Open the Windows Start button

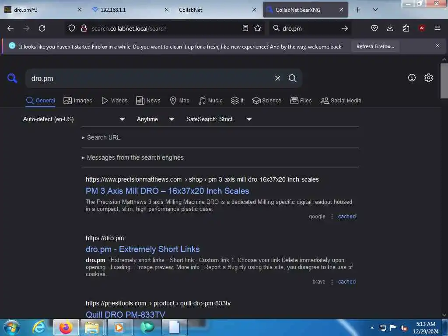click(x=12, y=327)
